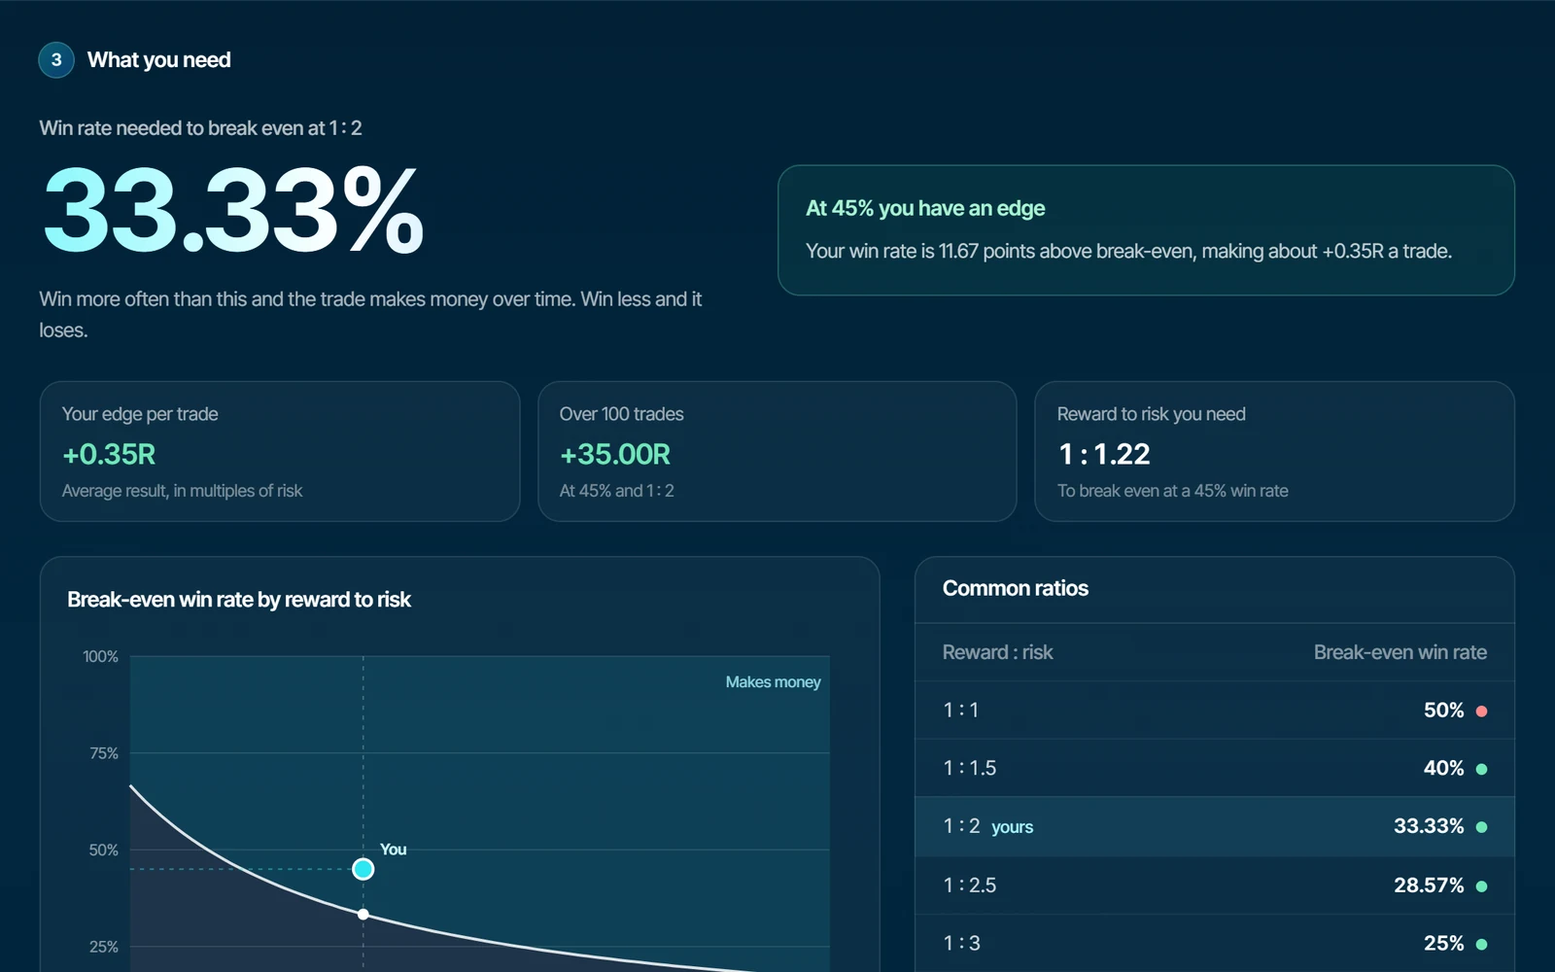The width and height of the screenshot is (1555, 972).
Task: Click the "What you need" heading
Action: tap(159, 60)
